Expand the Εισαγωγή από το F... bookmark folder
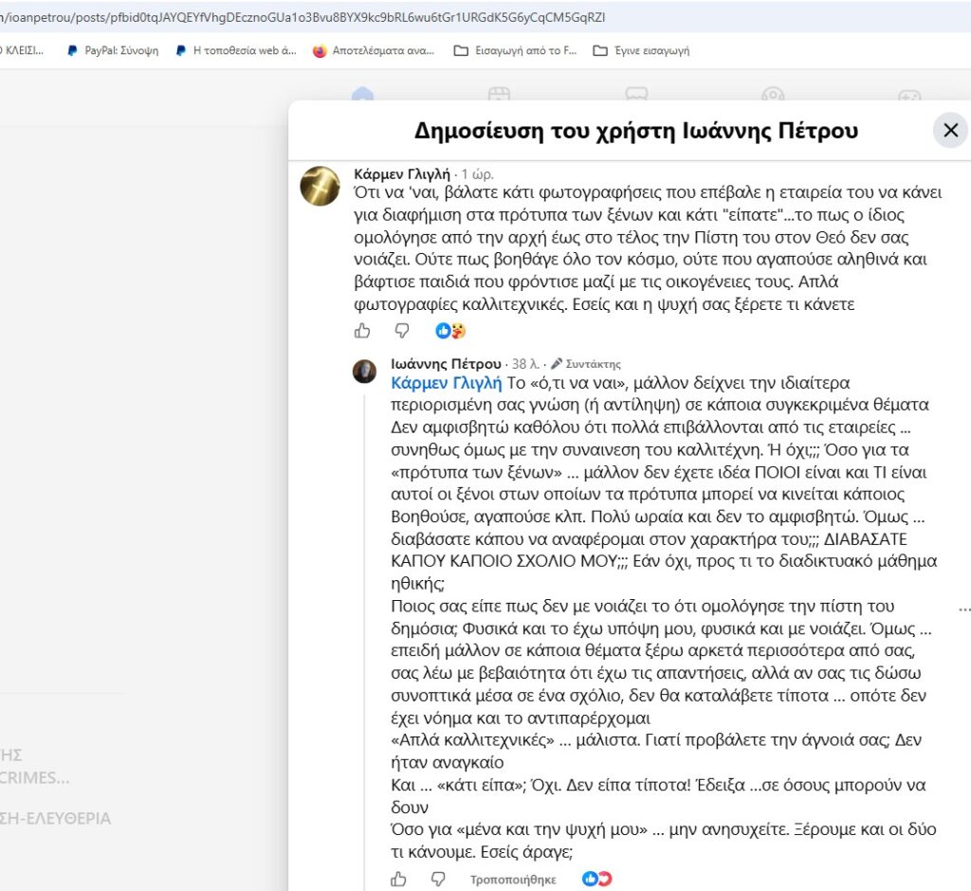This screenshot has width=971, height=891. click(515, 51)
